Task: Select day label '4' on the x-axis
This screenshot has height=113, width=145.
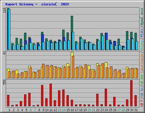Action: coord(22,110)
